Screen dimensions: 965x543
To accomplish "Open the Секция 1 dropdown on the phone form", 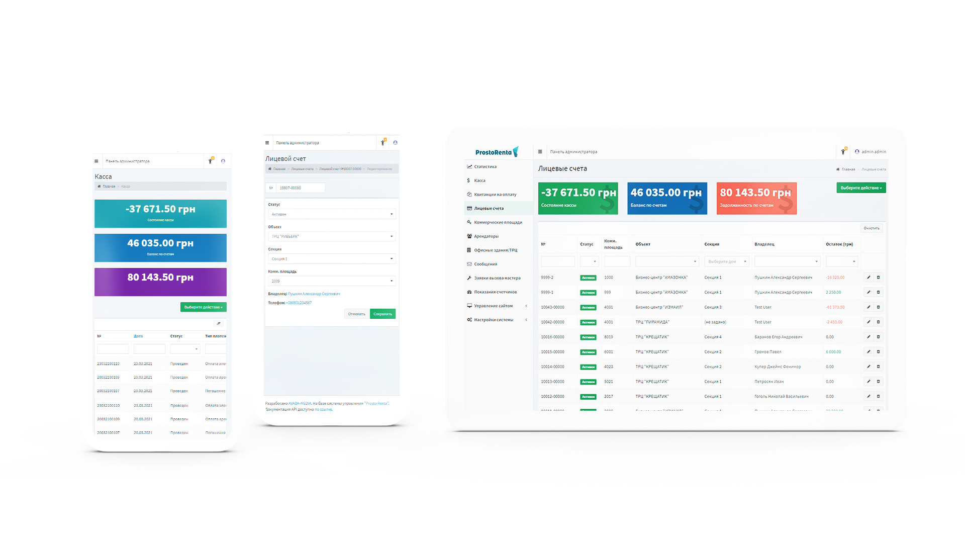I will pos(332,259).
